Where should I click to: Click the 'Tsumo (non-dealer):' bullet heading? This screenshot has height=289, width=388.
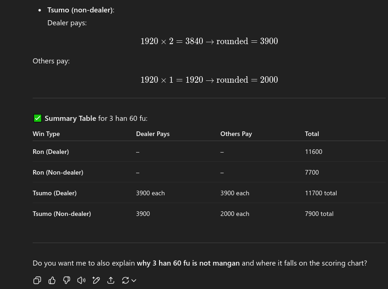tap(80, 10)
